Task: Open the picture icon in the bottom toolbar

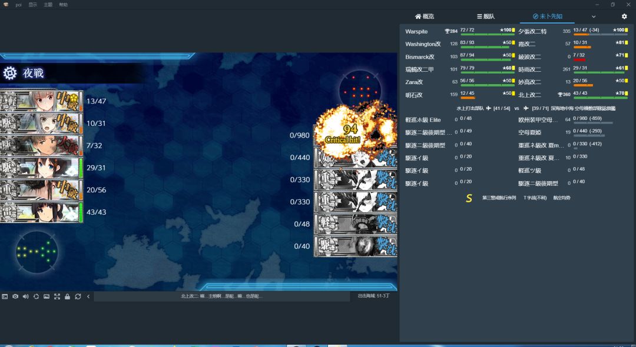Action: tap(47, 296)
